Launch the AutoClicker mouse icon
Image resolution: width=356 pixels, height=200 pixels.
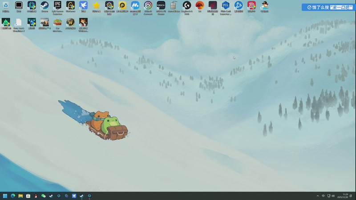tap(174, 6)
